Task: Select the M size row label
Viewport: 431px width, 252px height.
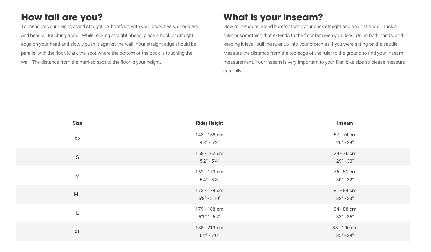Action: [x=77, y=176]
